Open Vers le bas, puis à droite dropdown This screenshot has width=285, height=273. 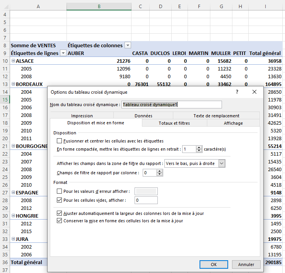[221, 163]
